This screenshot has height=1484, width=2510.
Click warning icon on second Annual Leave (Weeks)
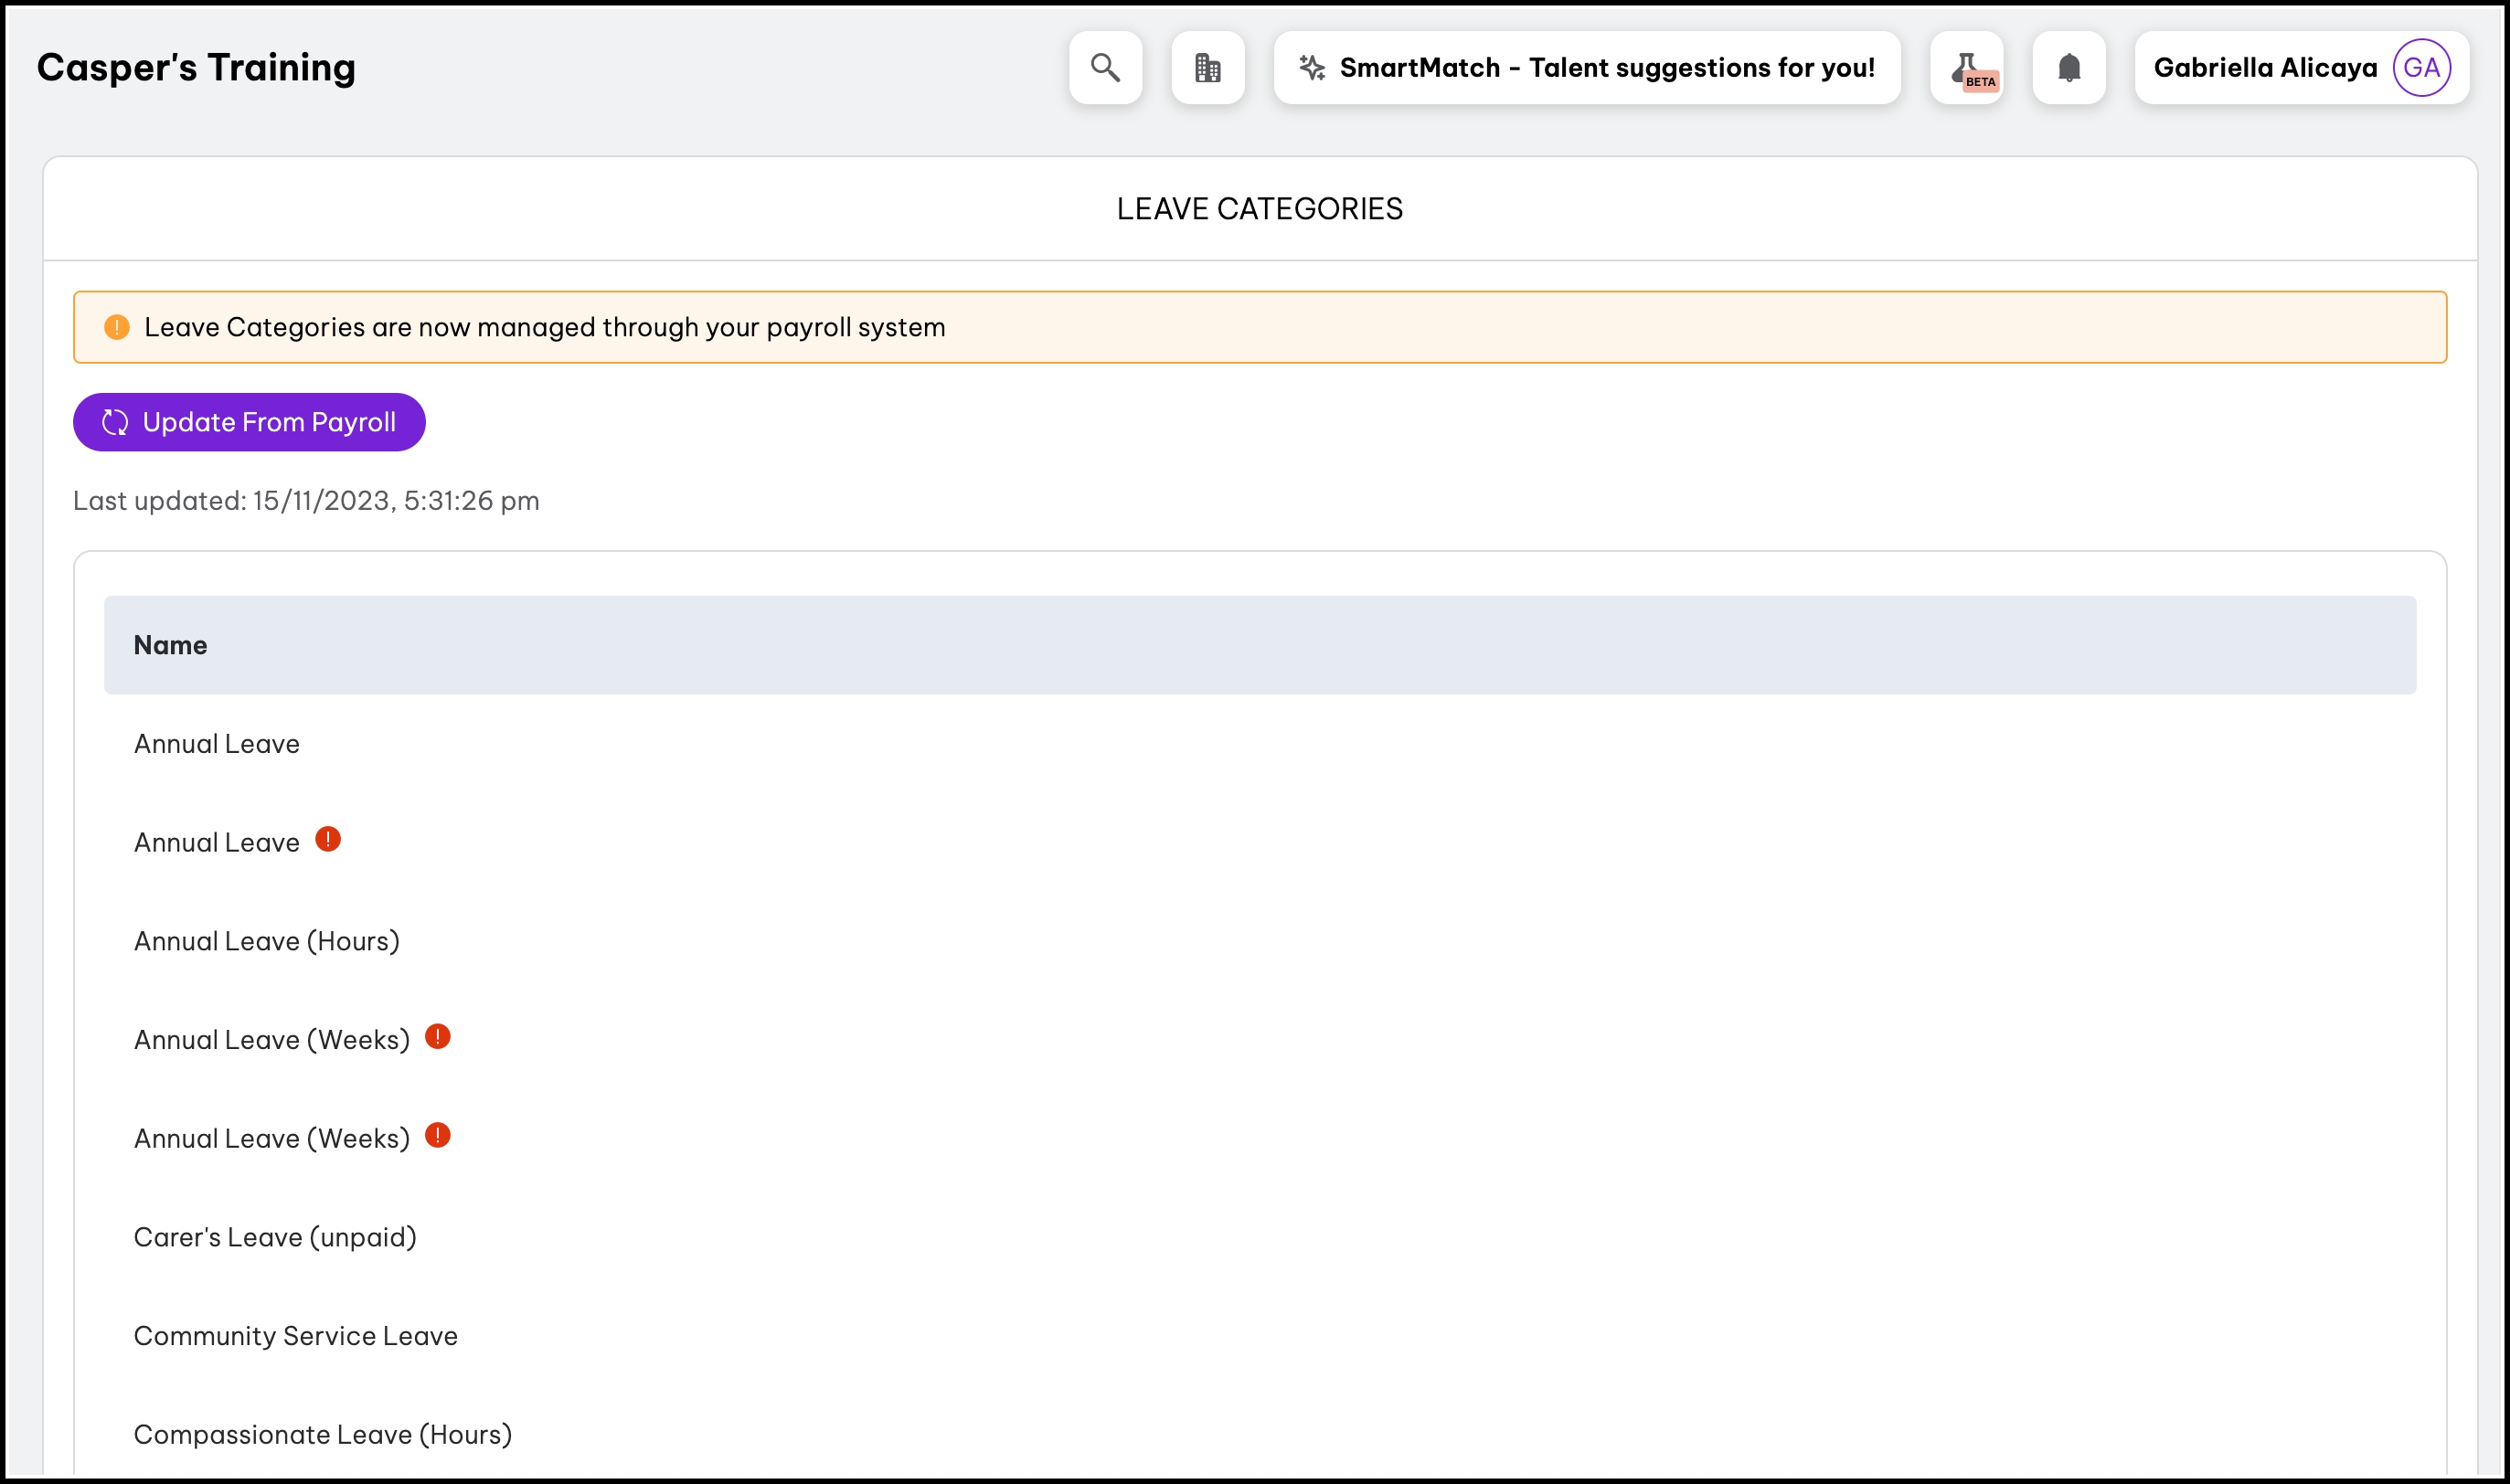coord(438,1136)
